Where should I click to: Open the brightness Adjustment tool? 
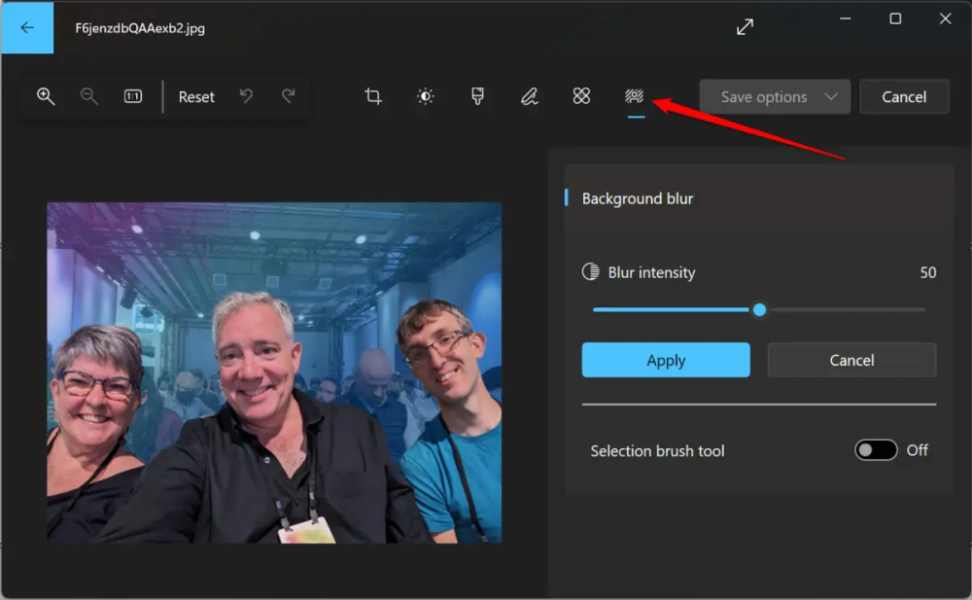pyautogui.click(x=425, y=96)
